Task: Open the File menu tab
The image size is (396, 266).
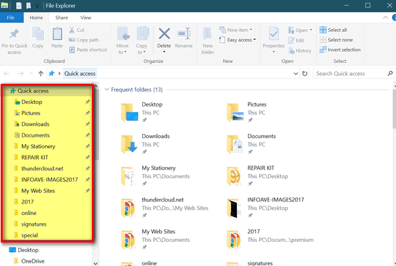Action: click(x=11, y=17)
